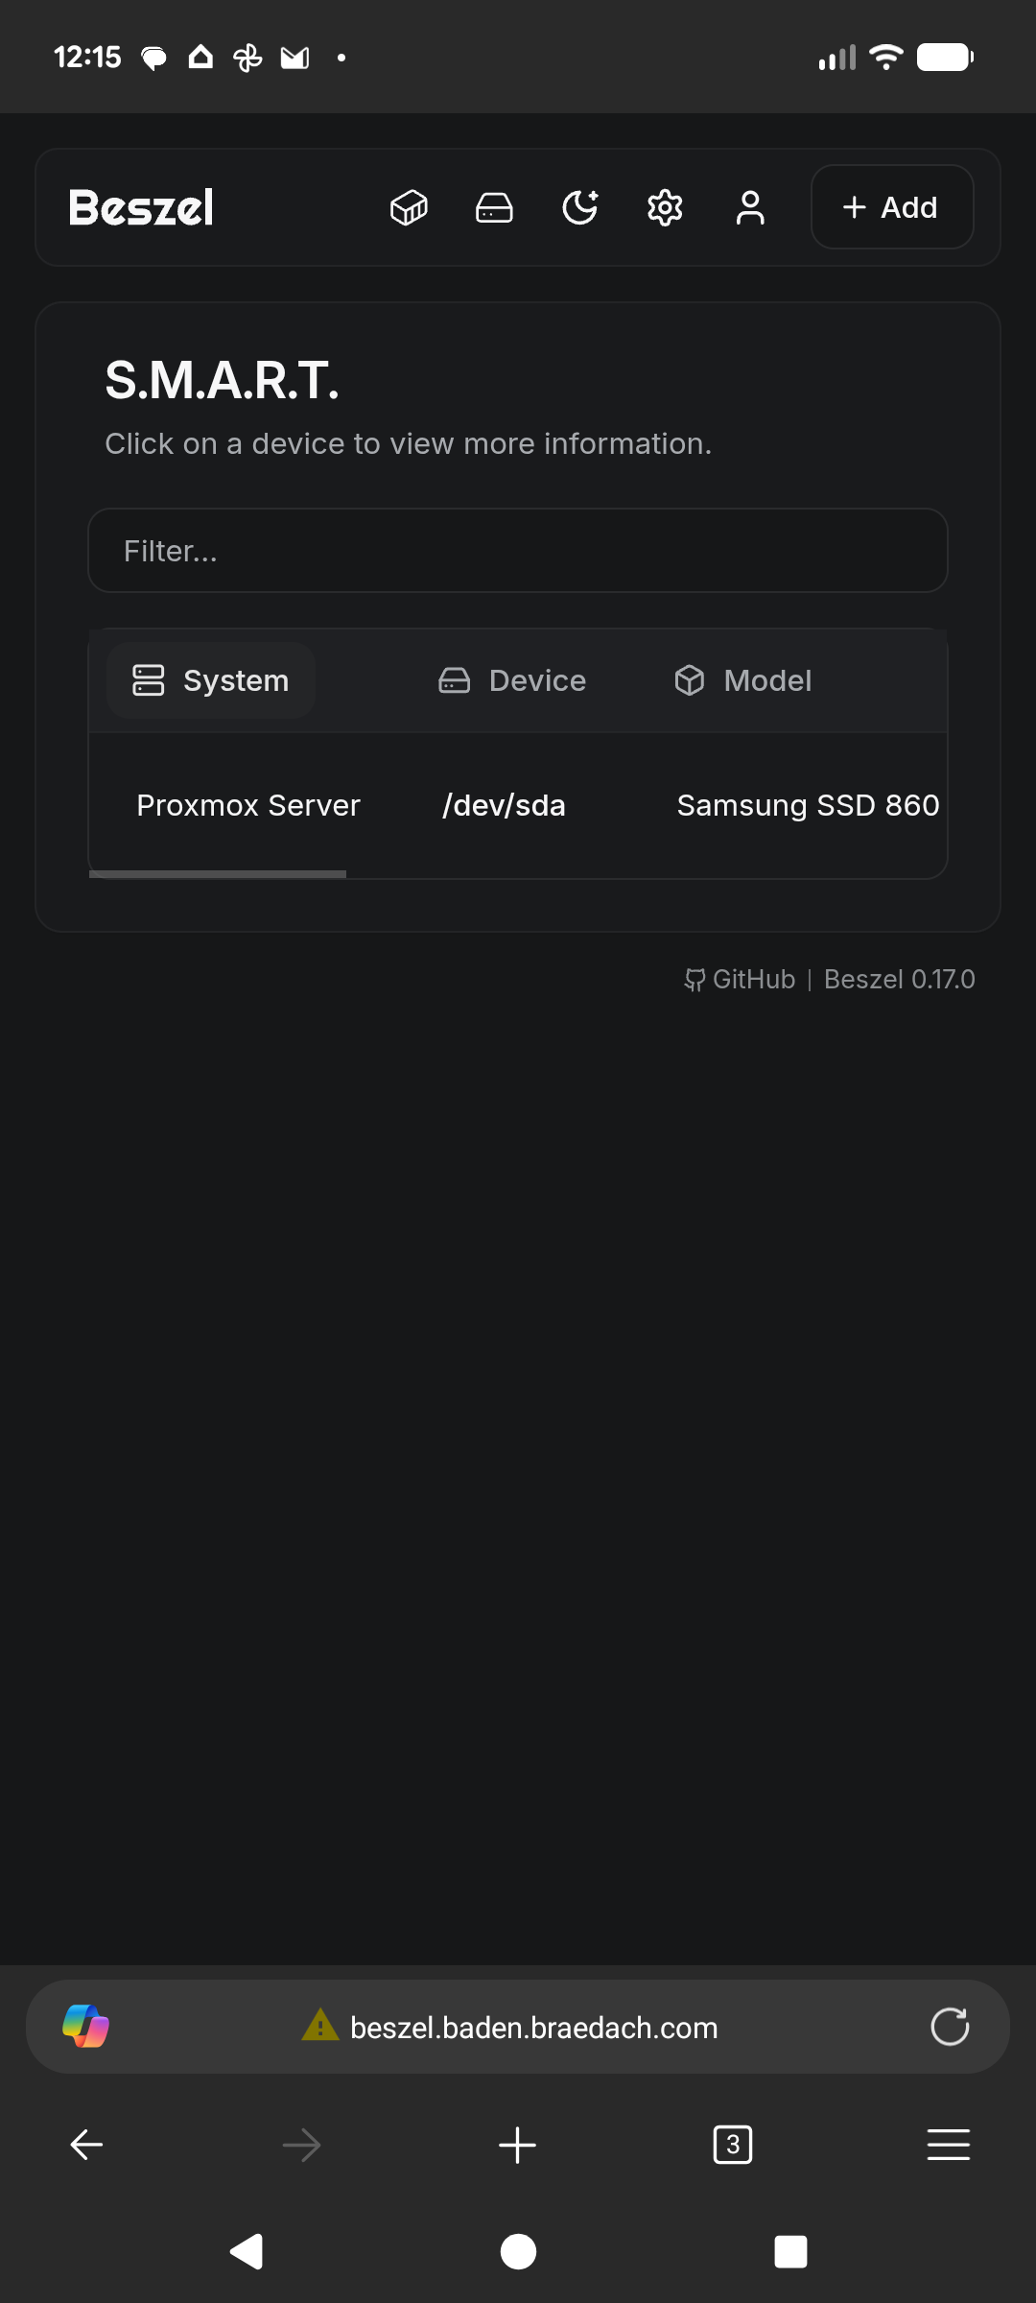Open the browser tabs switcher showing 3
1036x2303 pixels.
pos(733,2145)
